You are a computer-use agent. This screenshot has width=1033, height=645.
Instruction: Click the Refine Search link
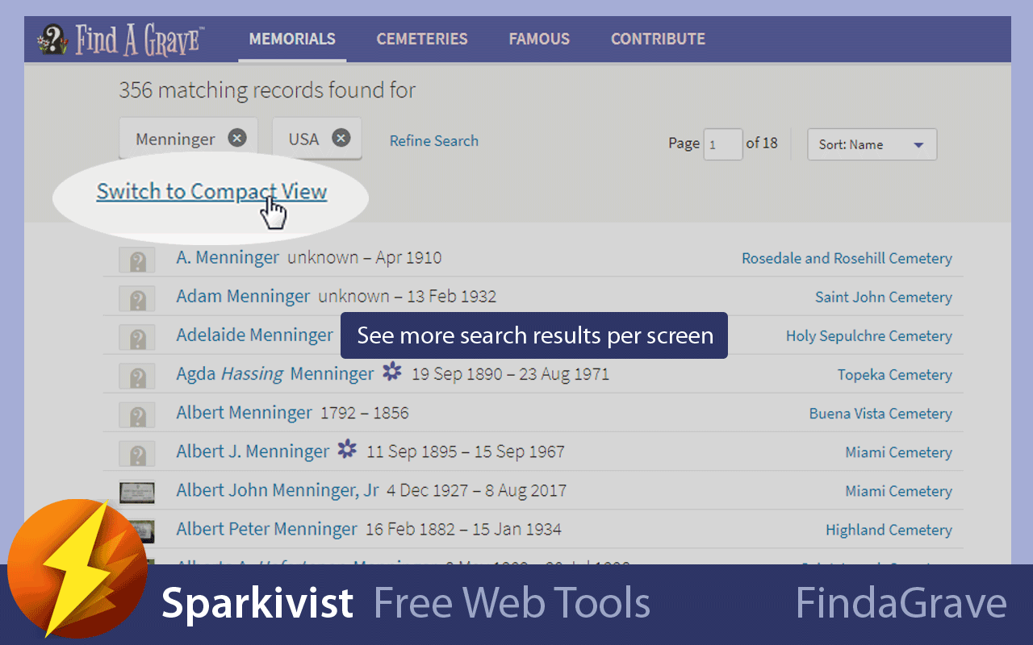pyautogui.click(x=434, y=141)
